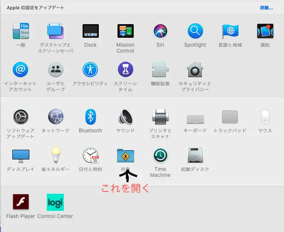Open Bluetooth preferences

pos(90,117)
